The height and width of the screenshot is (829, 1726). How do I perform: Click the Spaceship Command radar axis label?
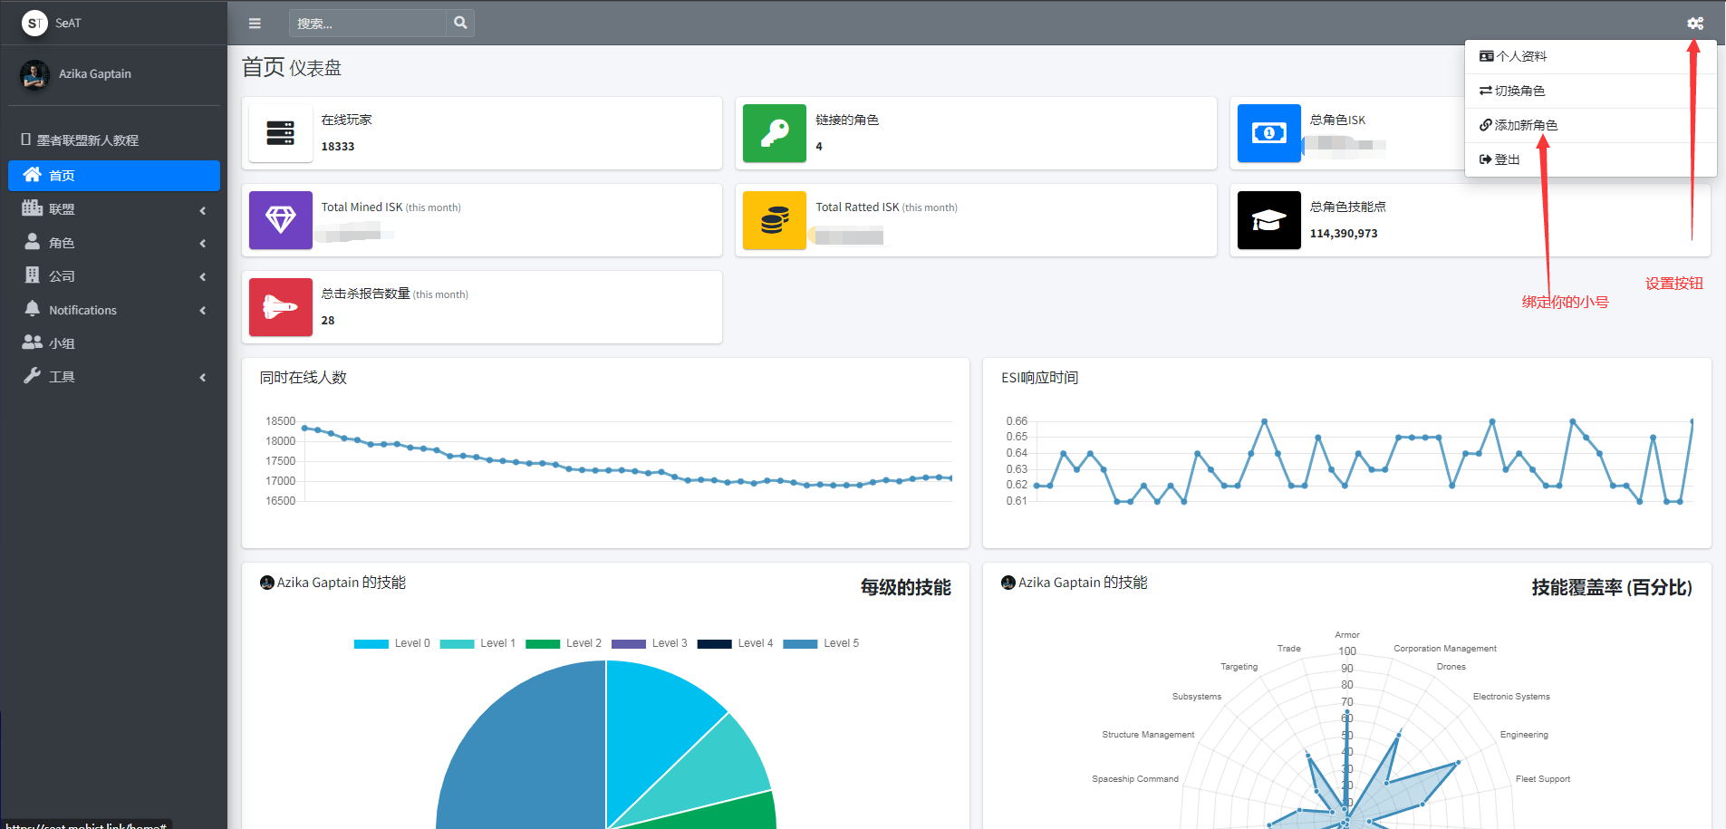pyautogui.click(x=1135, y=779)
